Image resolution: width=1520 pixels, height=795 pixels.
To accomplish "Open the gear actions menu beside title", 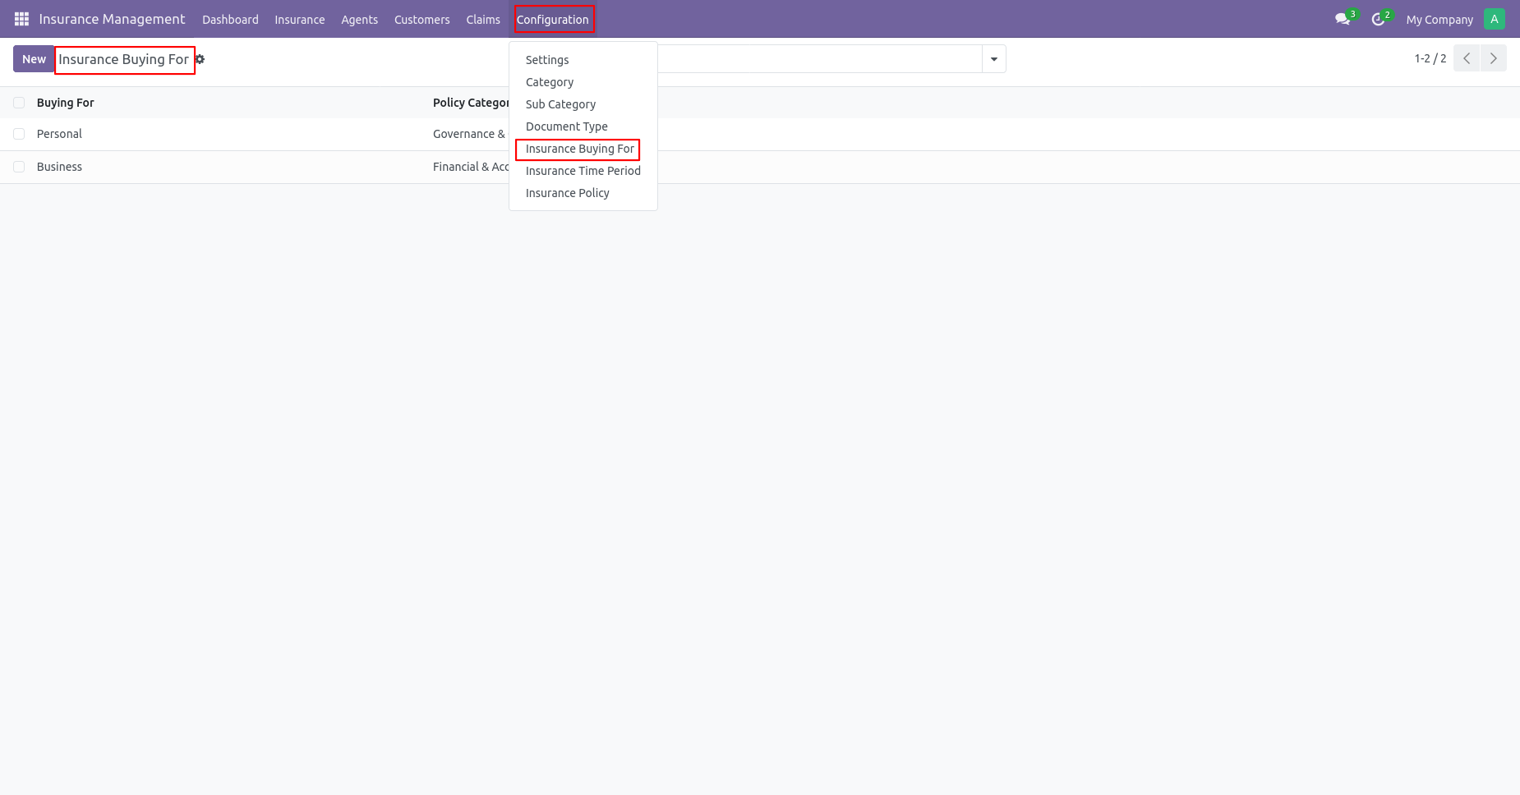I will [x=200, y=59].
